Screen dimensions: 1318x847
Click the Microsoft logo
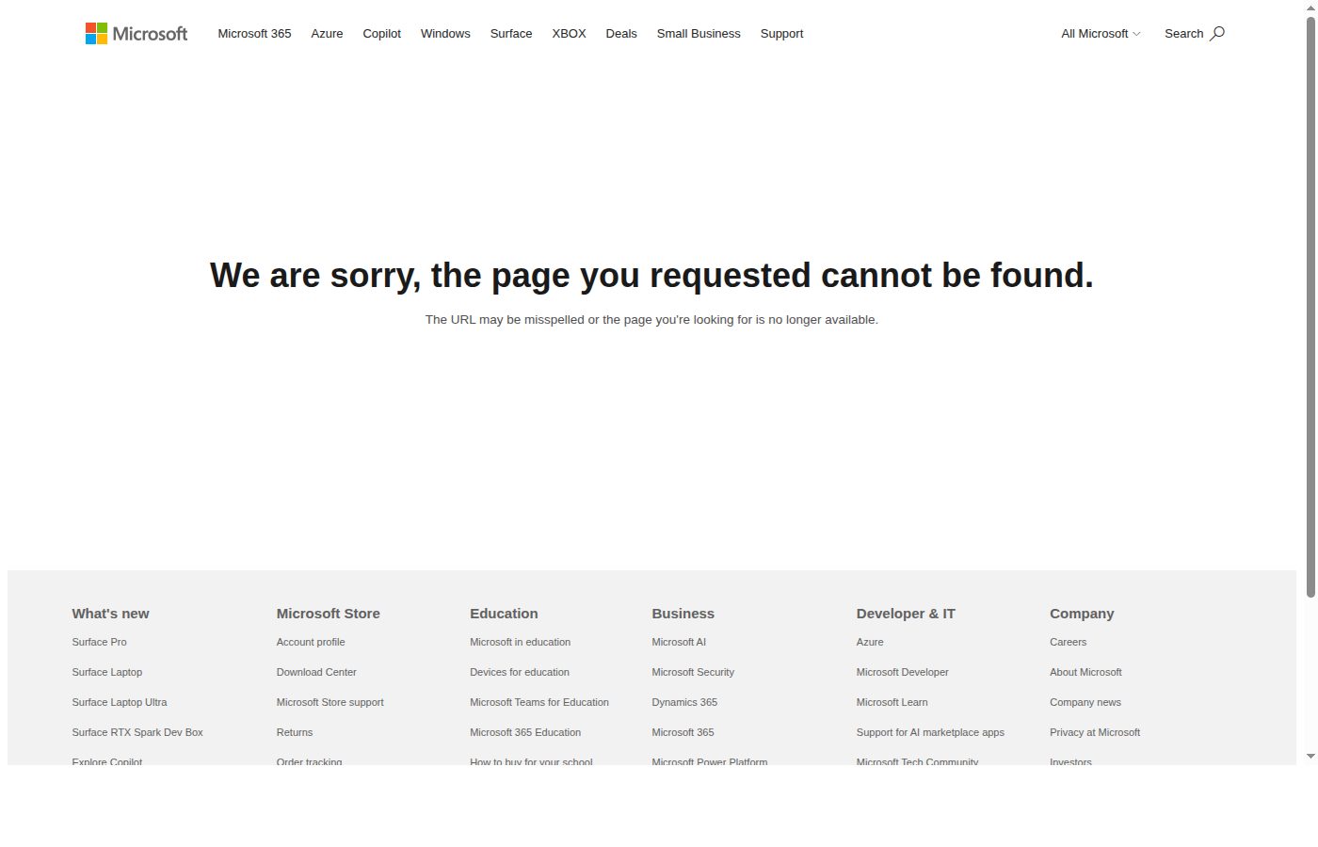[x=137, y=34]
